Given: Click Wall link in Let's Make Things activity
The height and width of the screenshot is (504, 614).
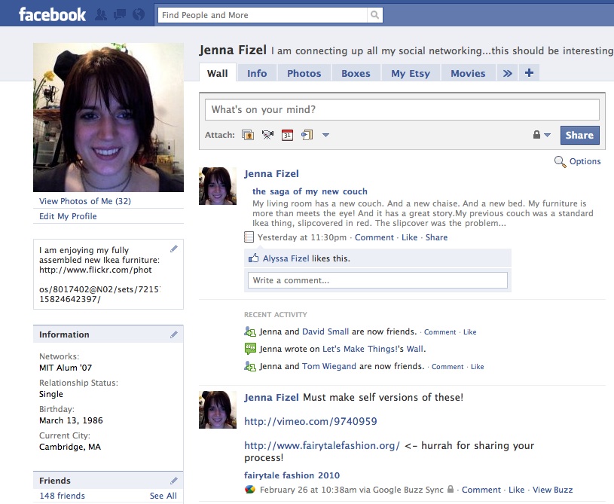Looking at the screenshot, I should coord(414,349).
